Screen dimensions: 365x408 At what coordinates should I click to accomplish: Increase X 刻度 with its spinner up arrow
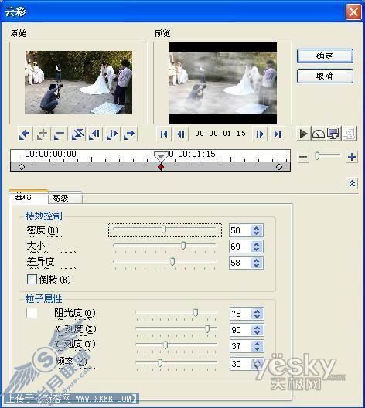click(x=257, y=328)
